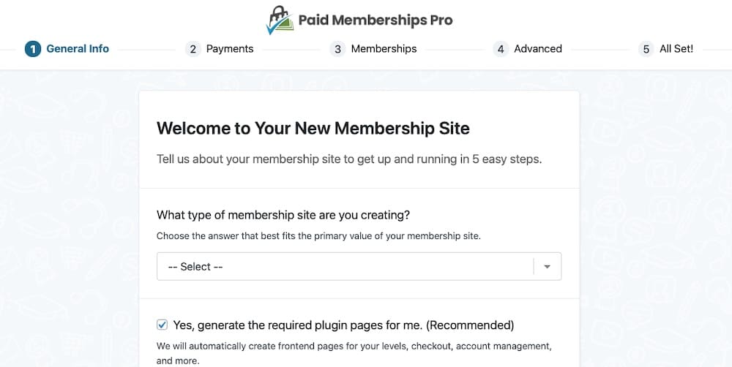Screen dimensions: 732x367
Task: Go to the General Info step
Action: (x=77, y=49)
